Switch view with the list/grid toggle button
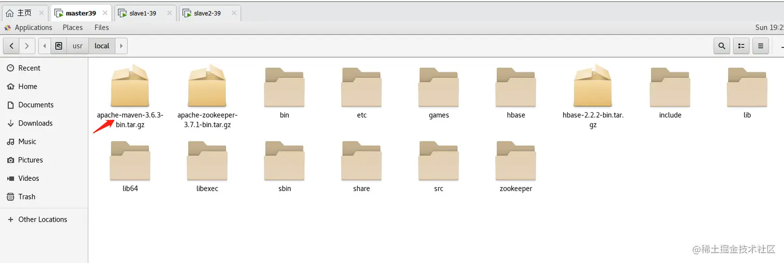This screenshot has width=784, height=263. [741, 46]
